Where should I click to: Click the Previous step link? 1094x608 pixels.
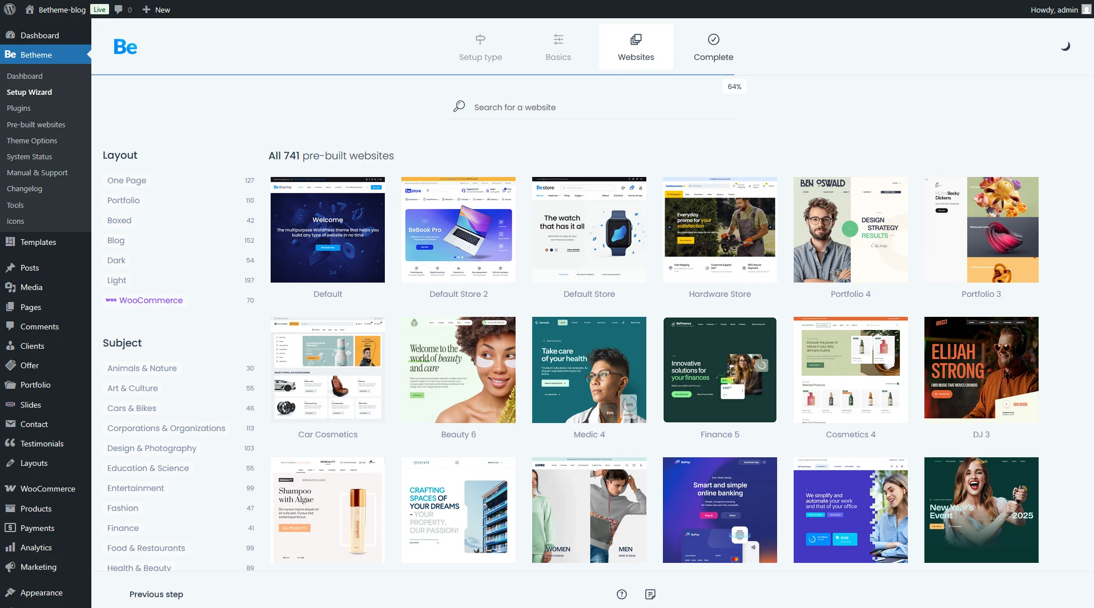[156, 594]
